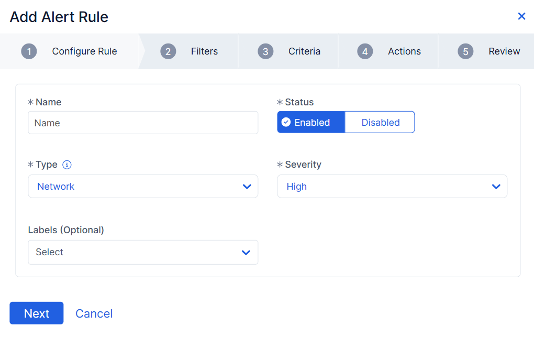The width and height of the screenshot is (534, 337).
Task: Jump to the Actions step tab
Action: coord(404,51)
